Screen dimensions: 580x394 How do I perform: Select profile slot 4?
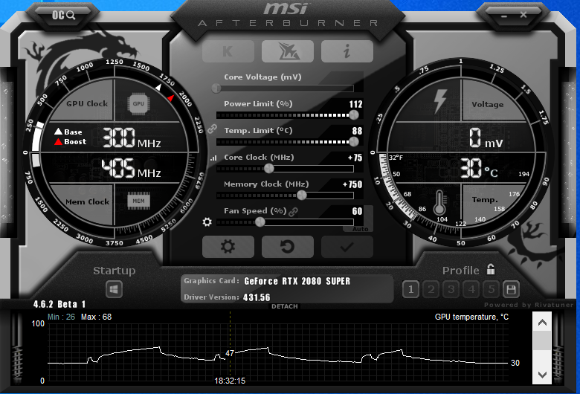(471, 289)
